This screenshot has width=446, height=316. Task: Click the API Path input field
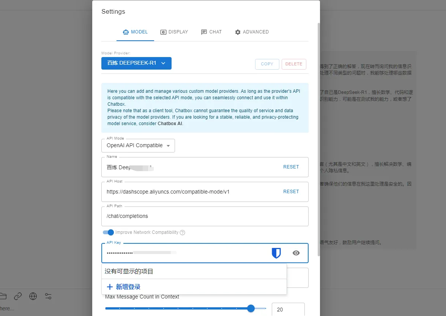[205, 216]
